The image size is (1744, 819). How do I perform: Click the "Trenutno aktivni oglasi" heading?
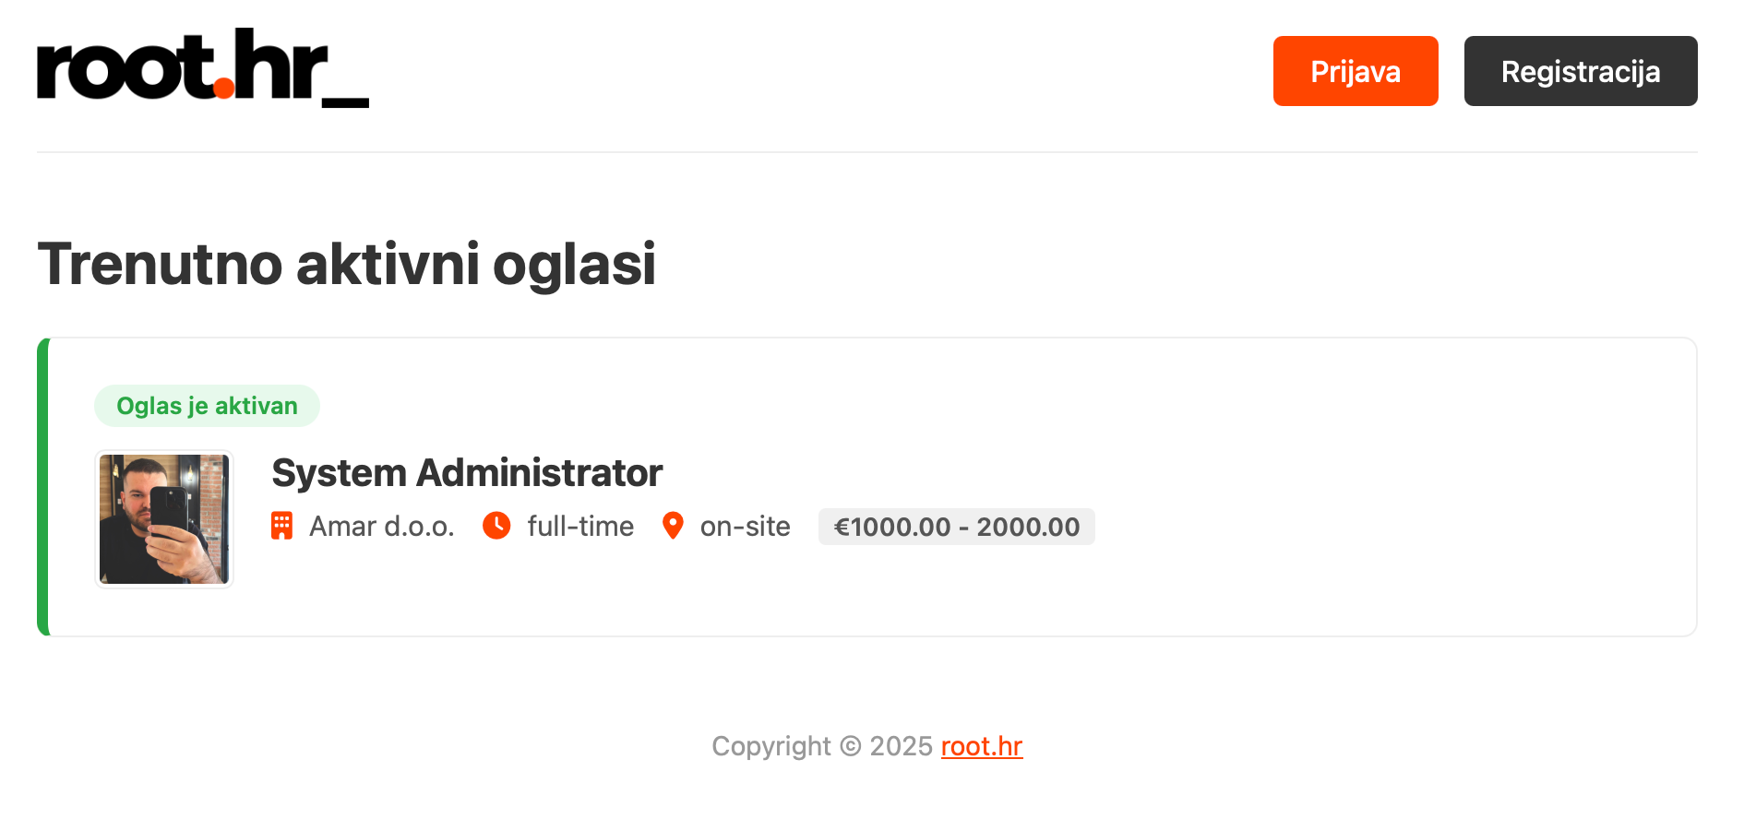click(346, 264)
